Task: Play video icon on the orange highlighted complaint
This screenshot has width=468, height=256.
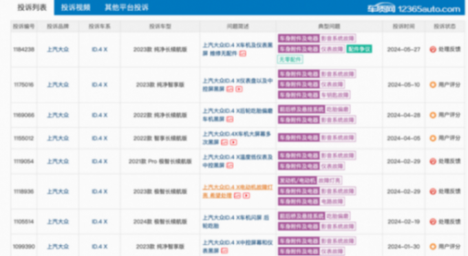Action: [x=246, y=195]
